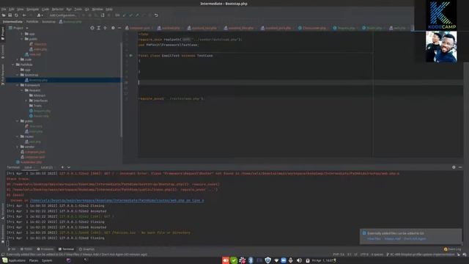The width and height of the screenshot is (469, 264).
Task: Switch to Local (2) terminal tab
Action: point(48,167)
